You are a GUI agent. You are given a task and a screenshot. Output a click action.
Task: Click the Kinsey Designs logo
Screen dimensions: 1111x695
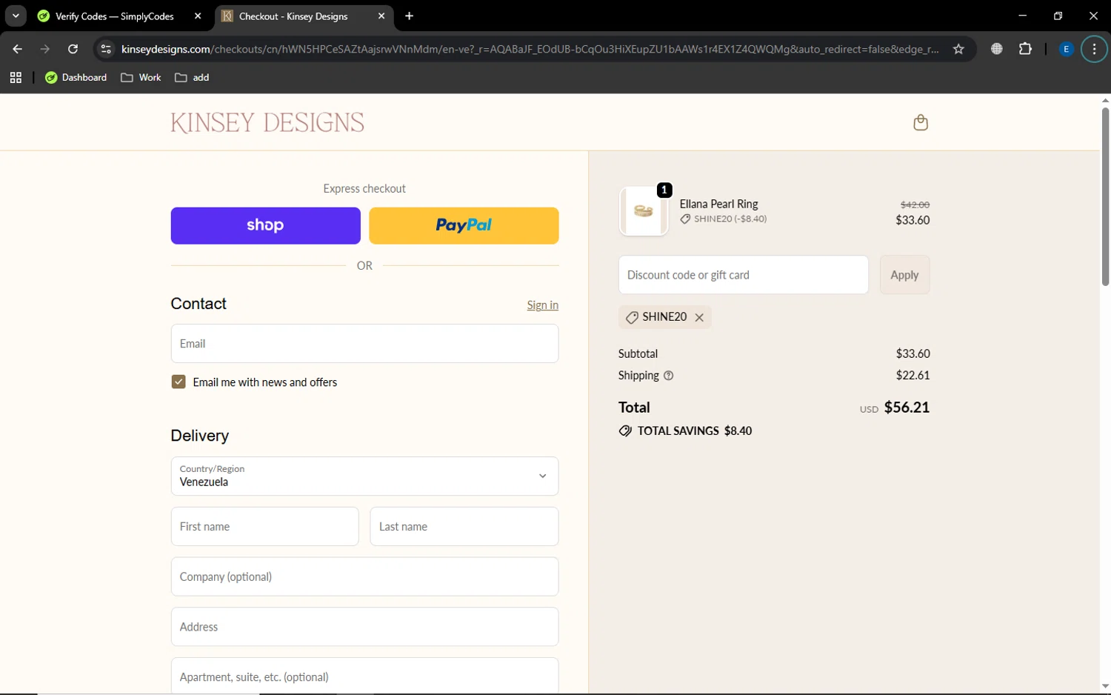(267, 122)
